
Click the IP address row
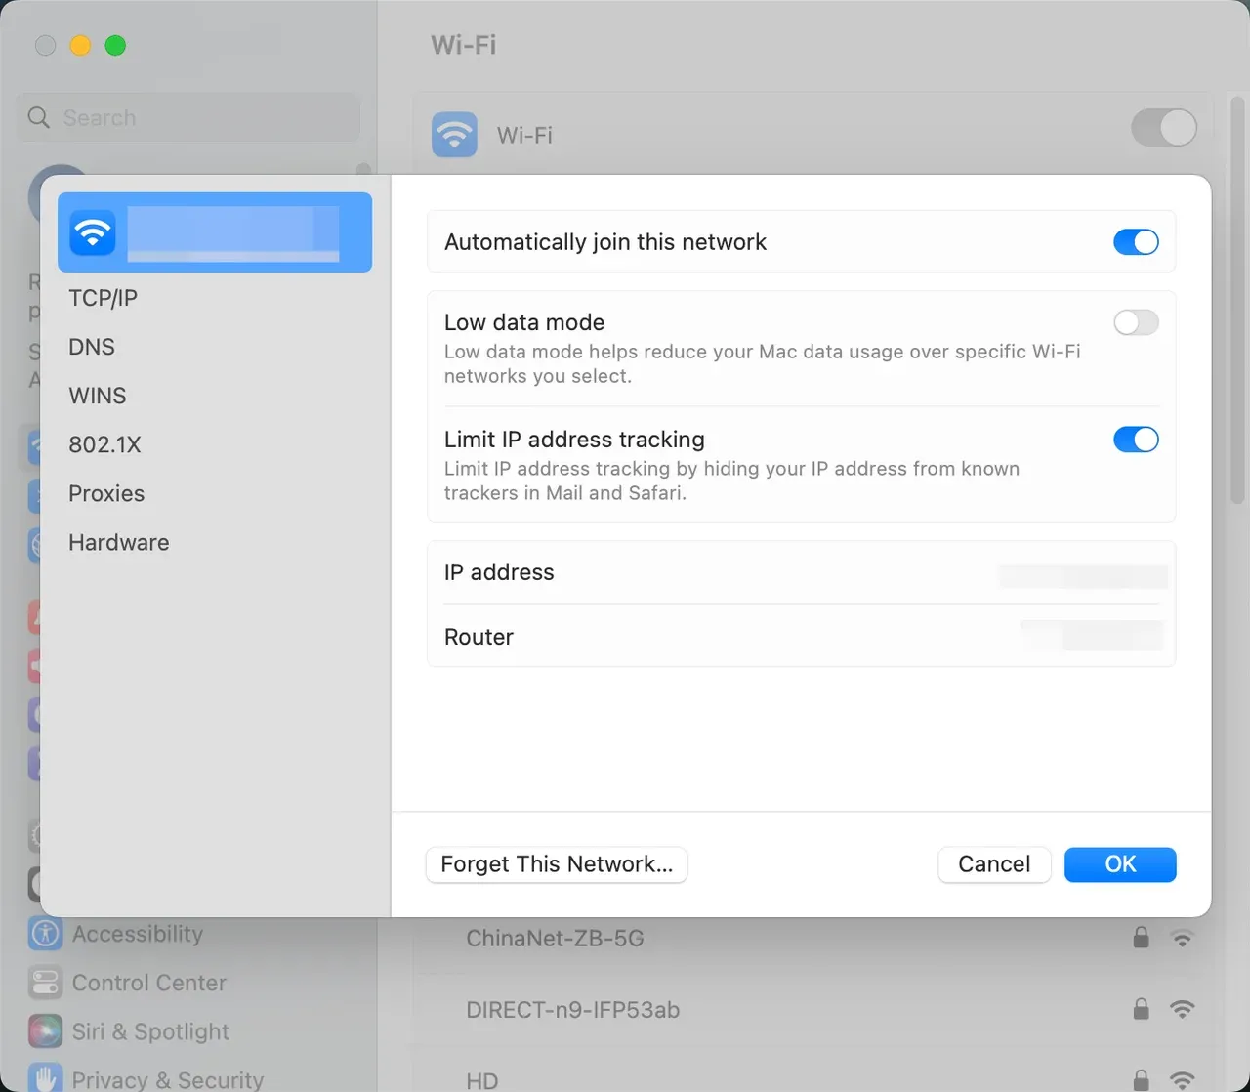click(x=801, y=572)
